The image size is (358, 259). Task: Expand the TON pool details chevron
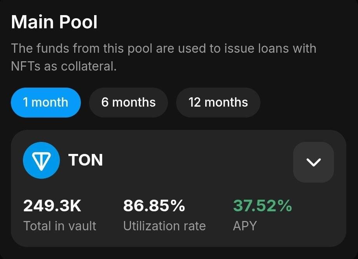313,162
